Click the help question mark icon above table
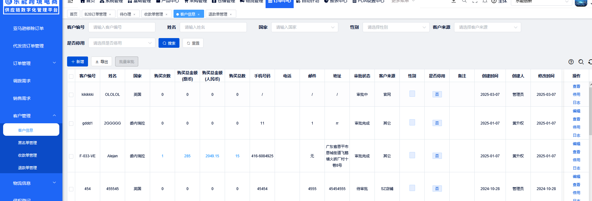The image size is (592, 201). pos(571,62)
